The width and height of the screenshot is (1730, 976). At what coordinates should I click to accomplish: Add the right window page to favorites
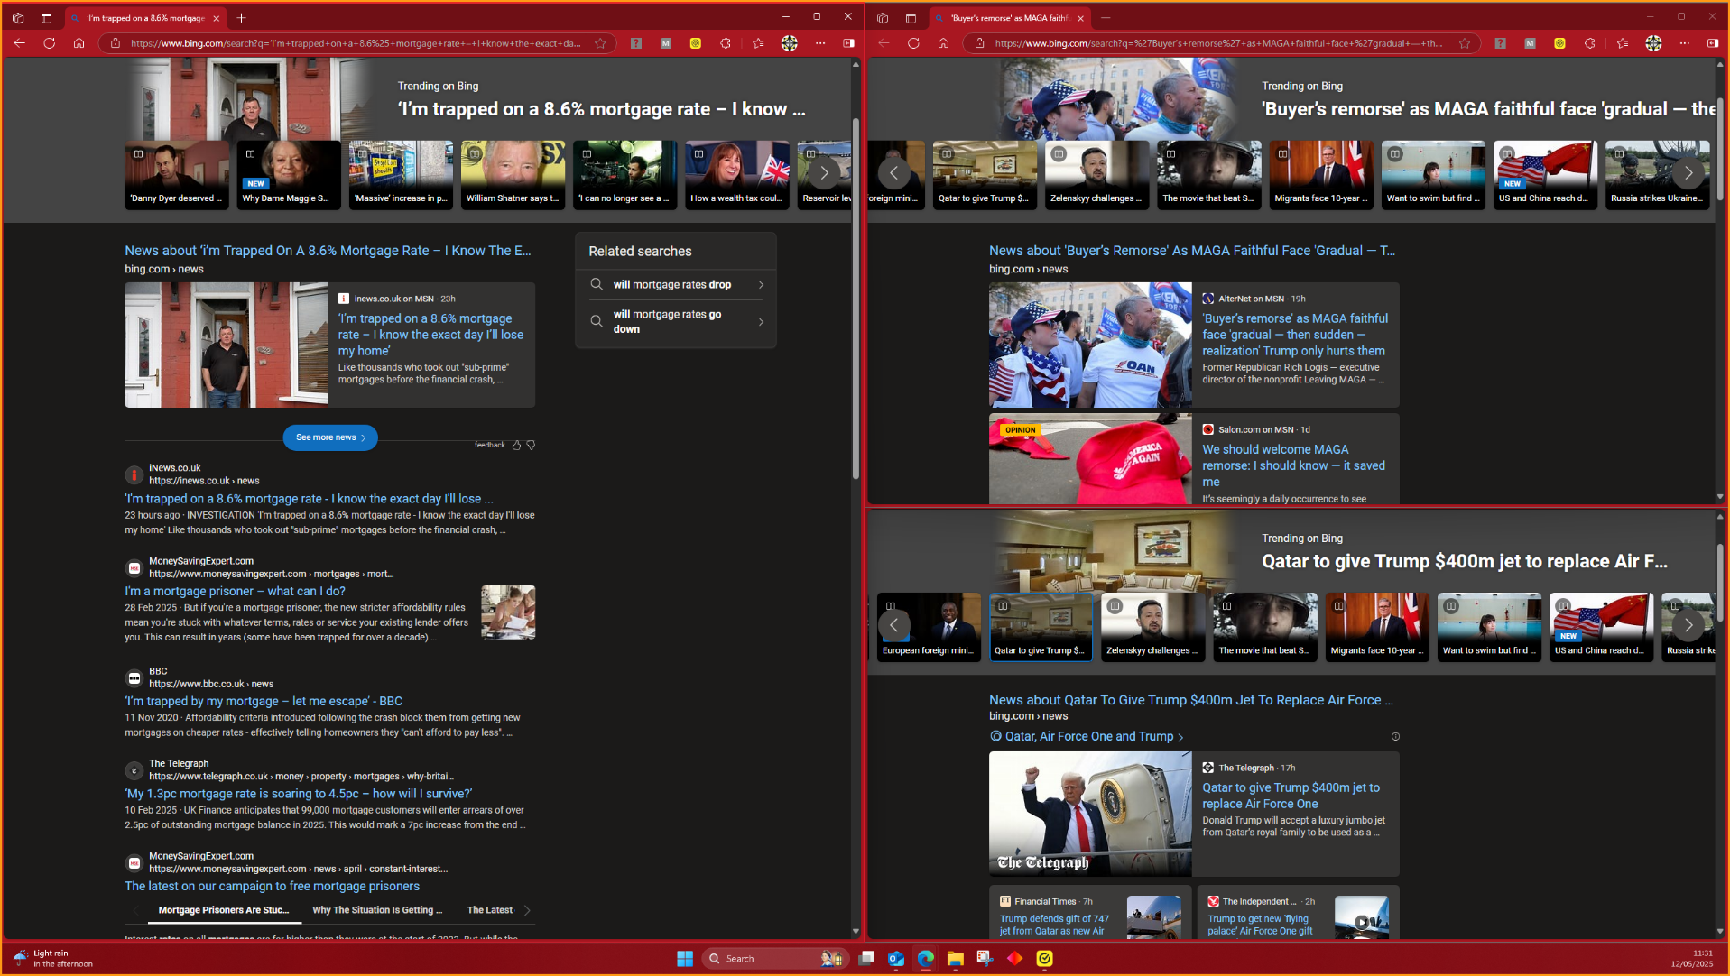click(x=1465, y=43)
